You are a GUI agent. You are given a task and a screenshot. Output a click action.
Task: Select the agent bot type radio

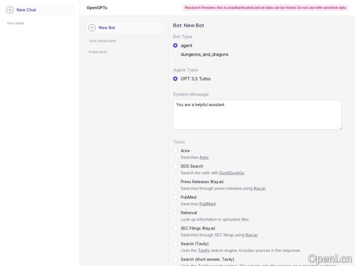point(175,45)
